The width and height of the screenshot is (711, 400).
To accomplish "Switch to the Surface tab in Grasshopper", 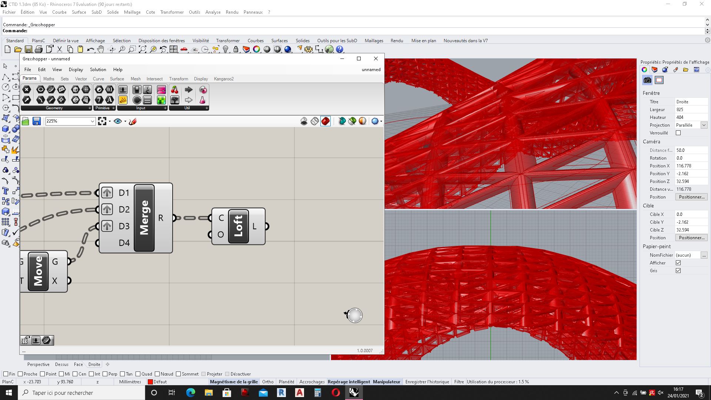I will tap(117, 79).
